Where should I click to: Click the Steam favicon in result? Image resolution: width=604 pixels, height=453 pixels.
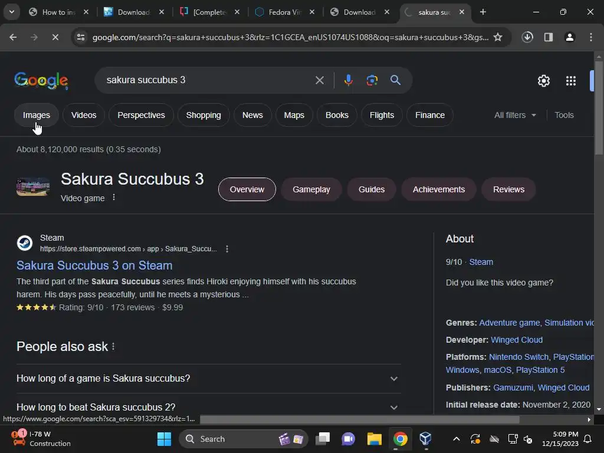pyautogui.click(x=25, y=243)
